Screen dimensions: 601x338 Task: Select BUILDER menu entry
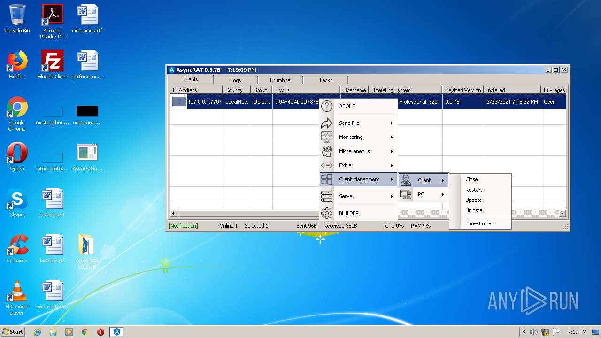tap(358, 213)
